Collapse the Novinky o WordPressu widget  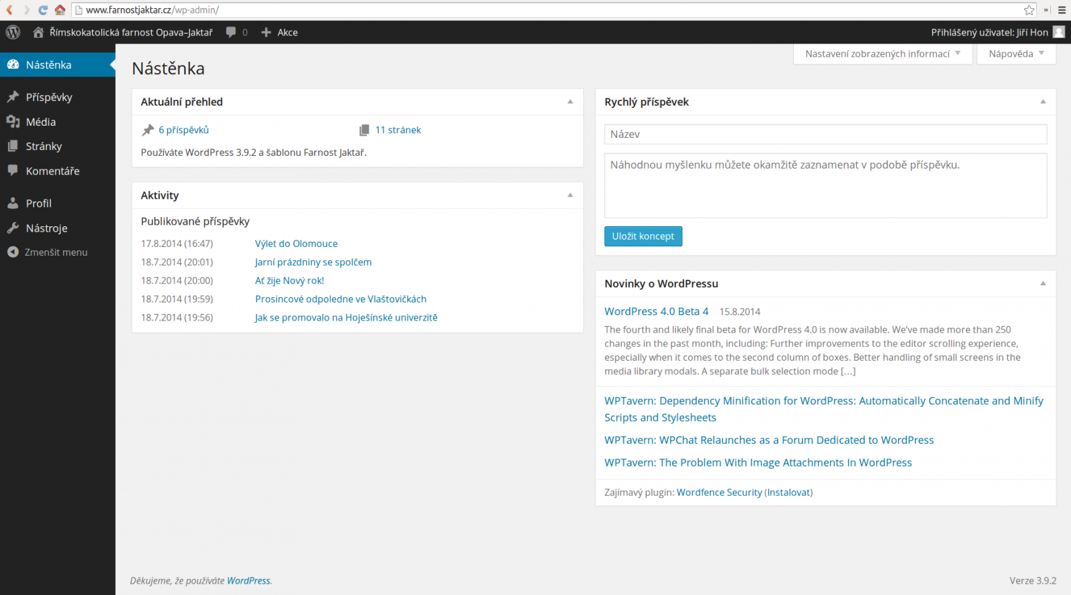(x=1043, y=284)
